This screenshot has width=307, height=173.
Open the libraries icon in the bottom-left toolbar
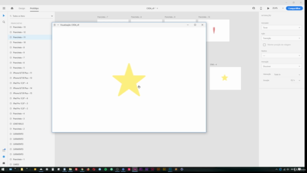(x=4, y=150)
